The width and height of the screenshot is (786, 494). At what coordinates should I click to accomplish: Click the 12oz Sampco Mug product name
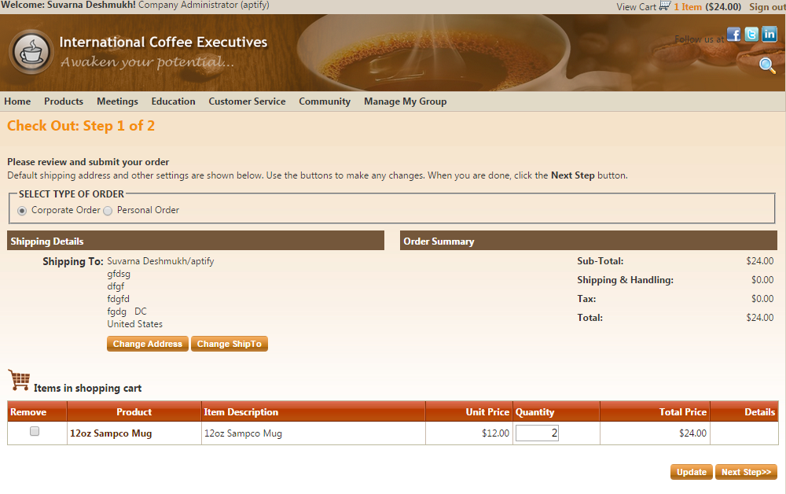tap(111, 433)
